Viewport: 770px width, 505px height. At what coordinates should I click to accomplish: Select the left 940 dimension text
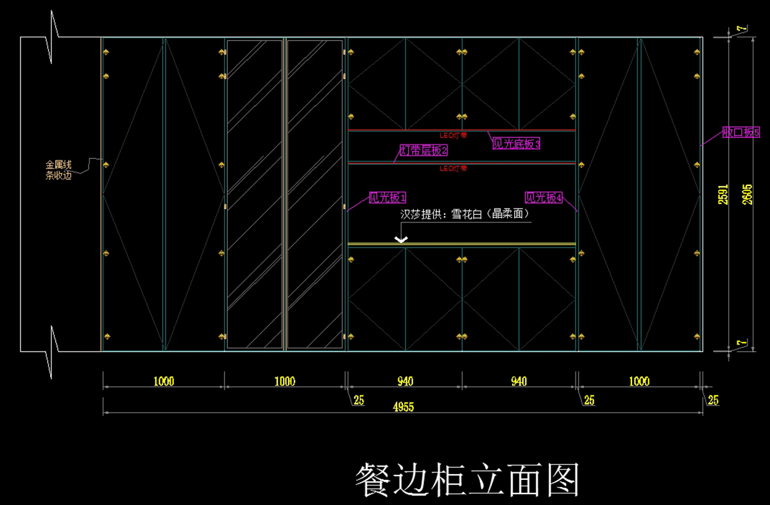[405, 382]
